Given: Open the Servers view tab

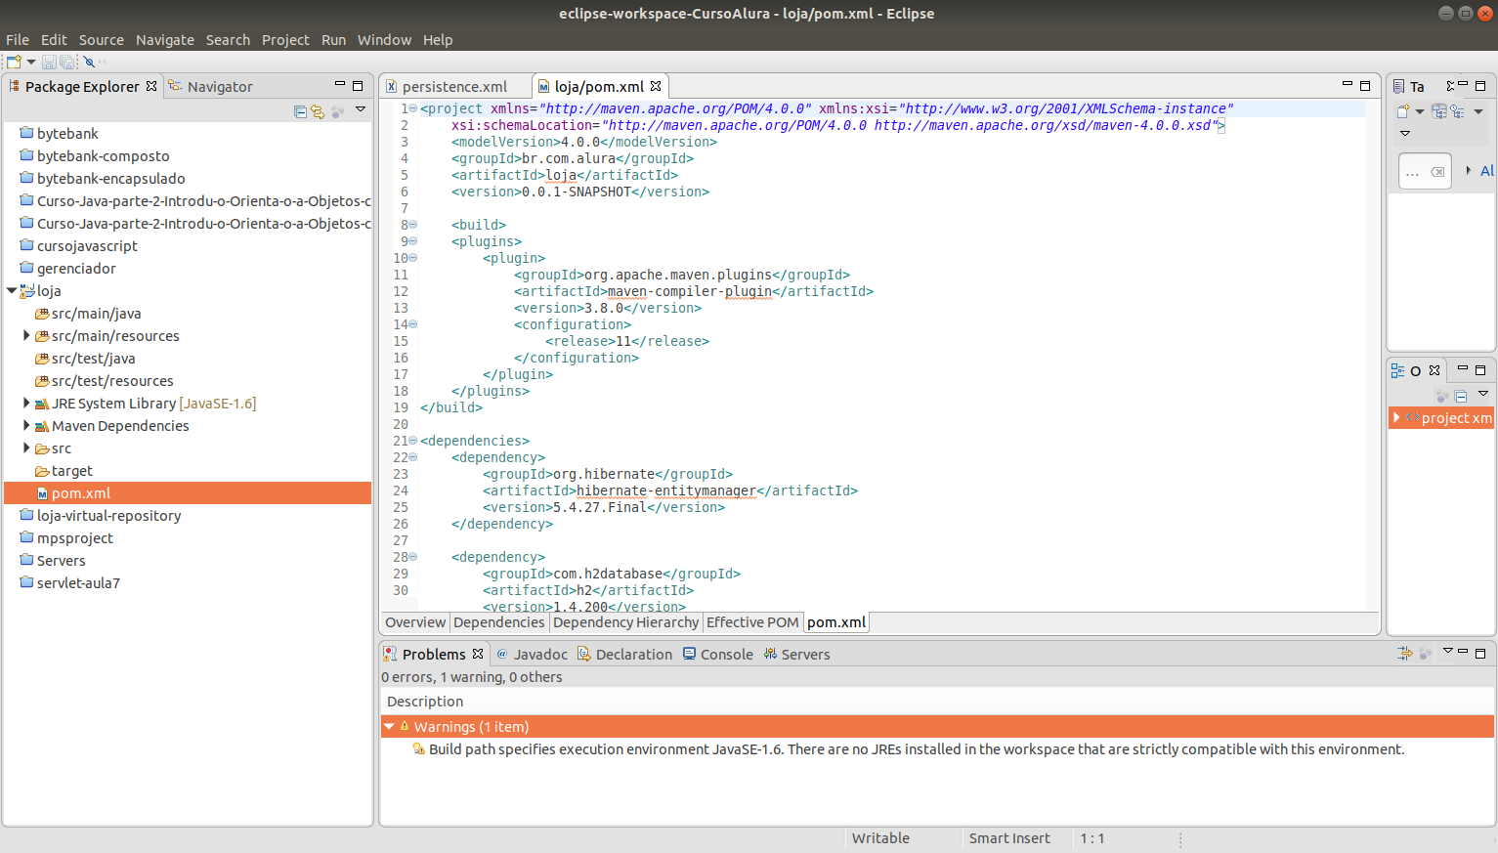Looking at the screenshot, I should 796,655.
